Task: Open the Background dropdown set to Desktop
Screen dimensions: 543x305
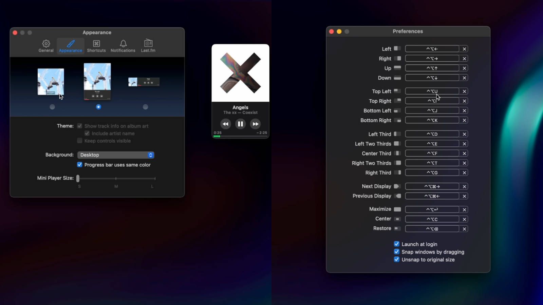Action: (116, 155)
